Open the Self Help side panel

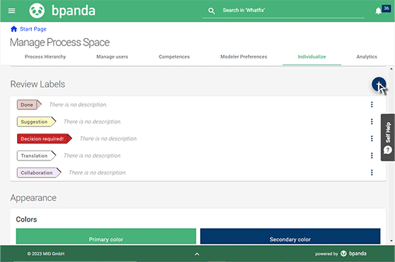388,138
